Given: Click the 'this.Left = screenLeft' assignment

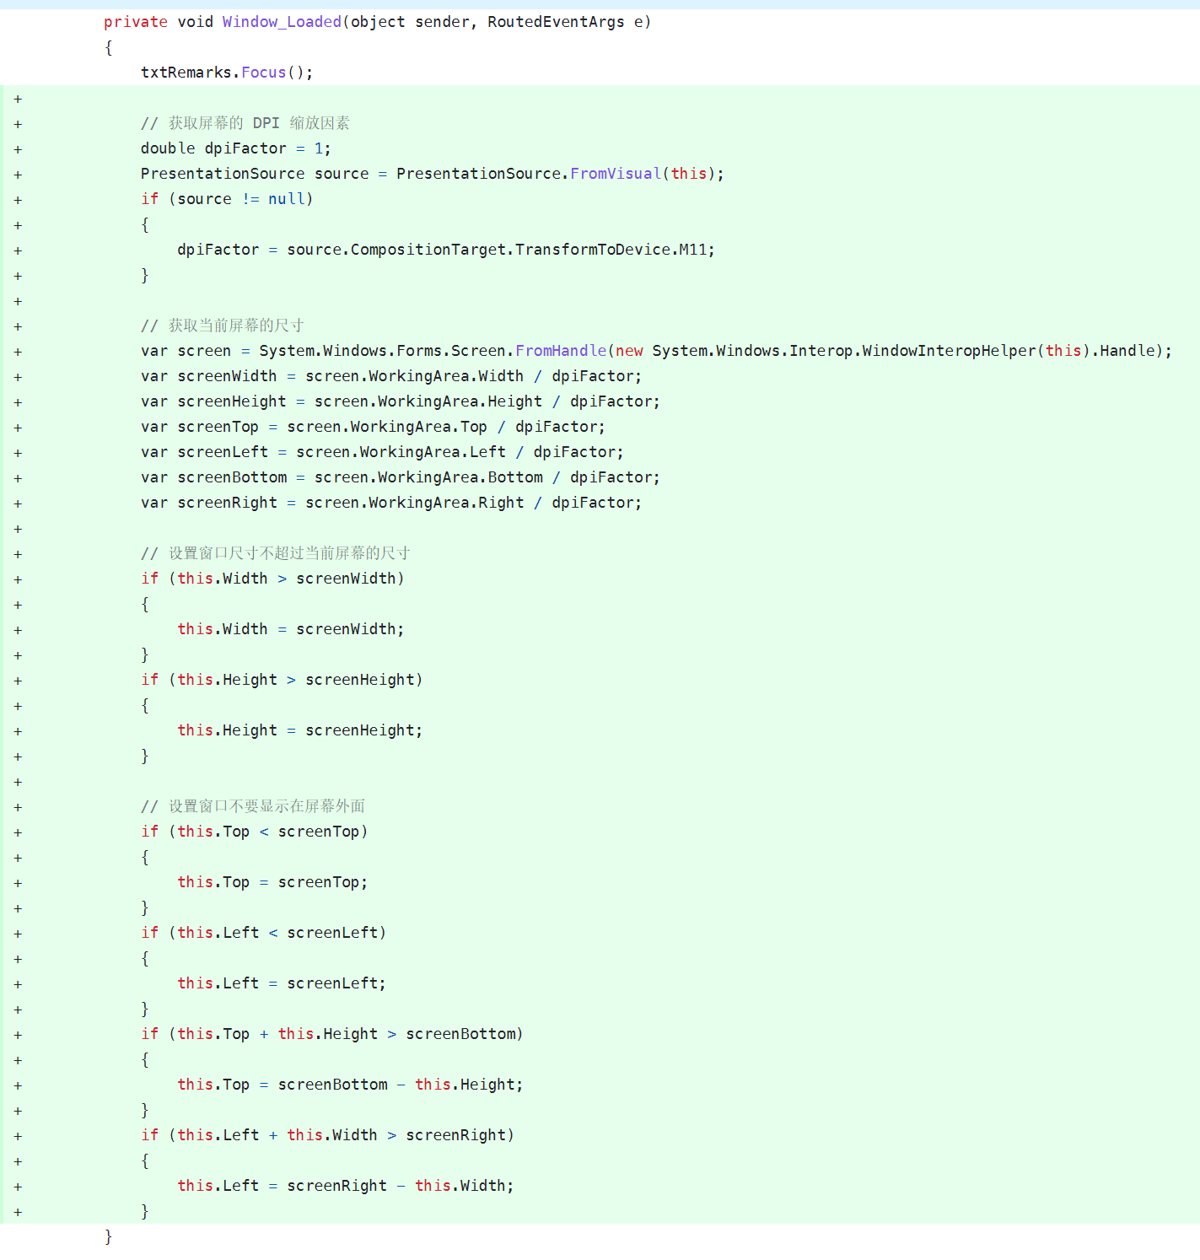Looking at the screenshot, I should pyautogui.click(x=281, y=983).
